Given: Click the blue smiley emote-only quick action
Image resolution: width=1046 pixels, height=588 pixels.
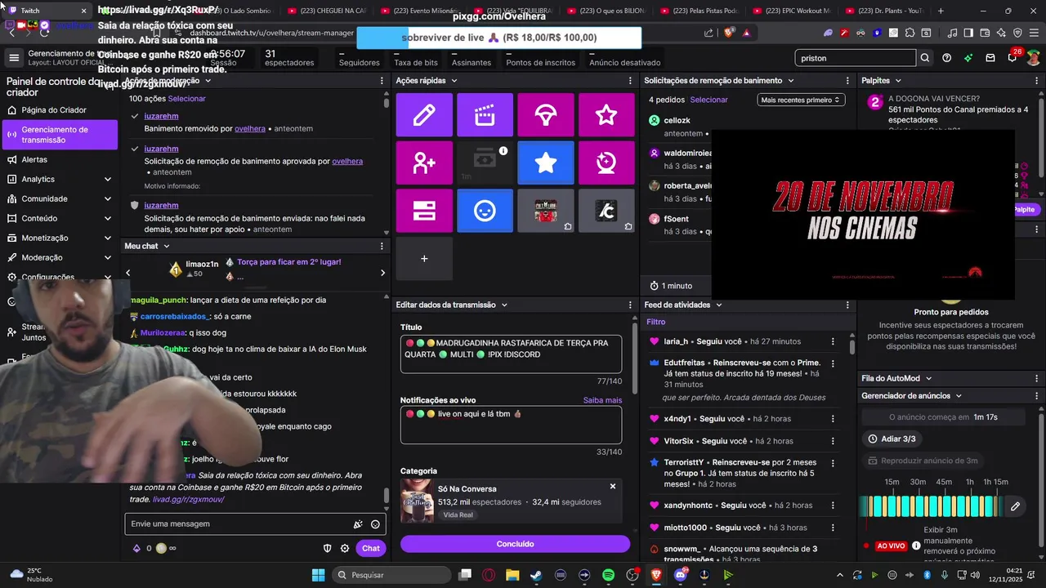Looking at the screenshot, I should click(x=485, y=211).
